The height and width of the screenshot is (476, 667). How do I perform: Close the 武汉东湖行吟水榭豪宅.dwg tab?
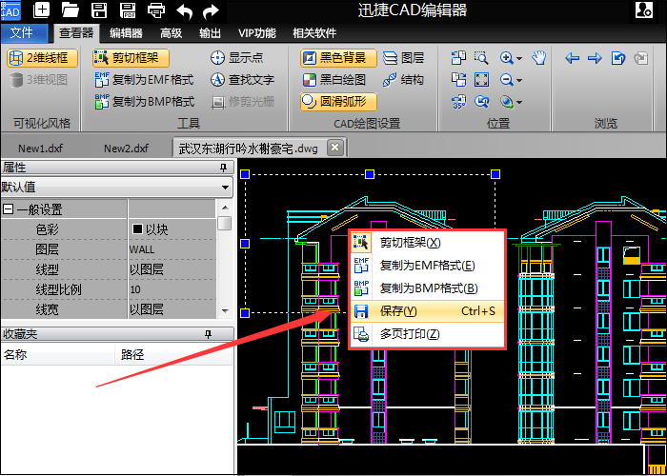(334, 148)
